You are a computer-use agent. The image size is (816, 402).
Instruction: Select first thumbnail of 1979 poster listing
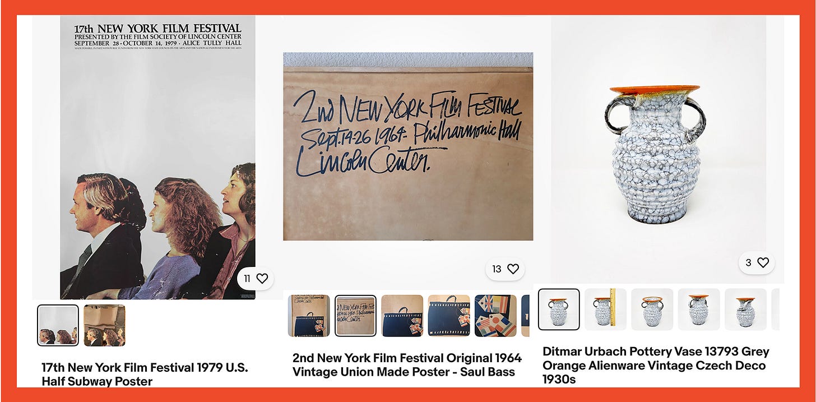point(58,325)
